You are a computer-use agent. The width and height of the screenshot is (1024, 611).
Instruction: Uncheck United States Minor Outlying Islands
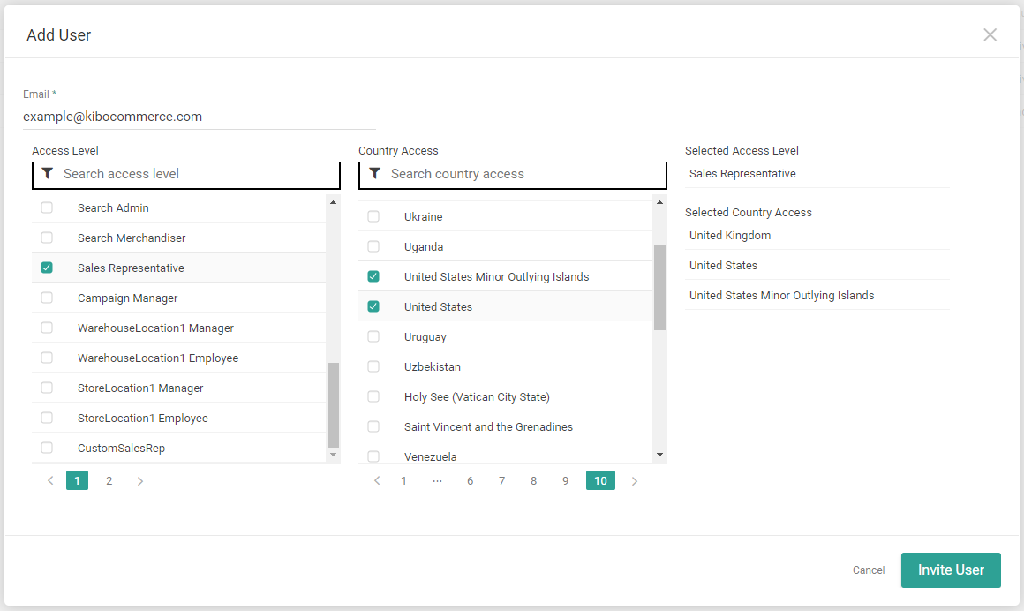[x=373, y=275]
